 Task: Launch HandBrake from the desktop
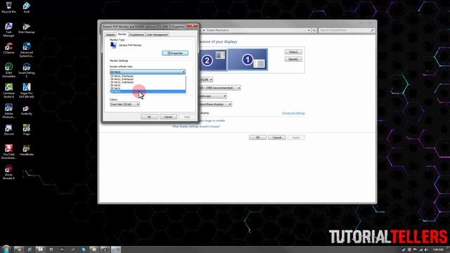(x=27, y=150)
